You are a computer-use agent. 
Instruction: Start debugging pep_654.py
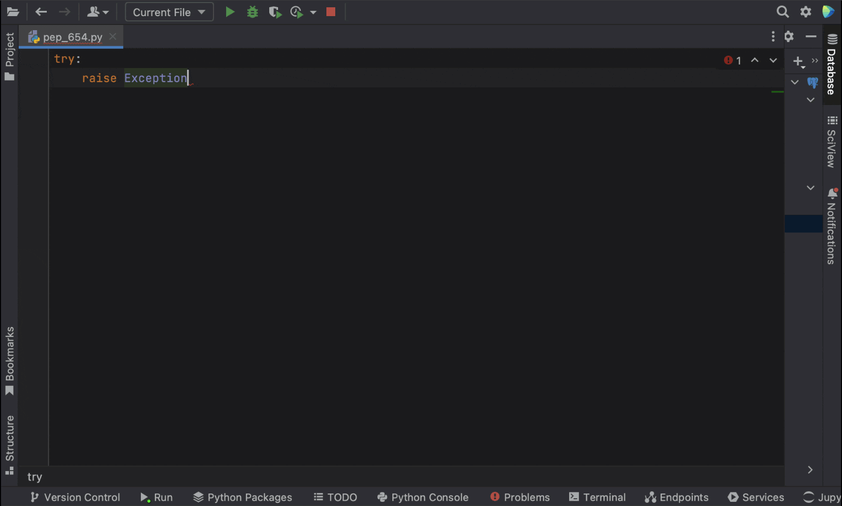pyautogui.click(x=252, y=11)
